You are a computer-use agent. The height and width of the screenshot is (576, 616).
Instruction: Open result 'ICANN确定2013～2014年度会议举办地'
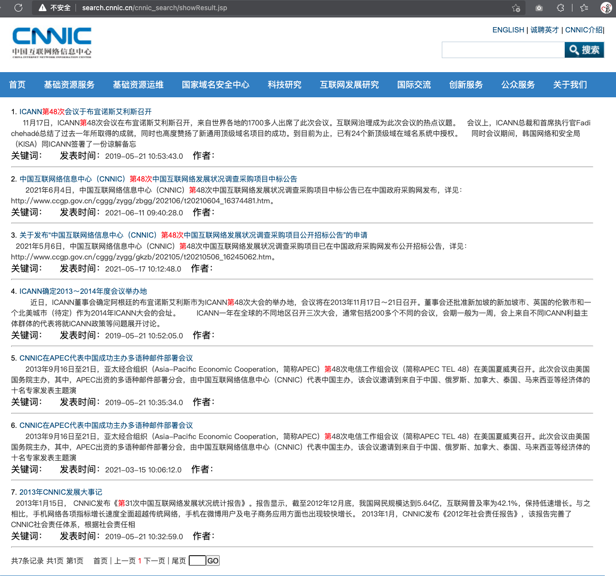(x=83, y=291)
